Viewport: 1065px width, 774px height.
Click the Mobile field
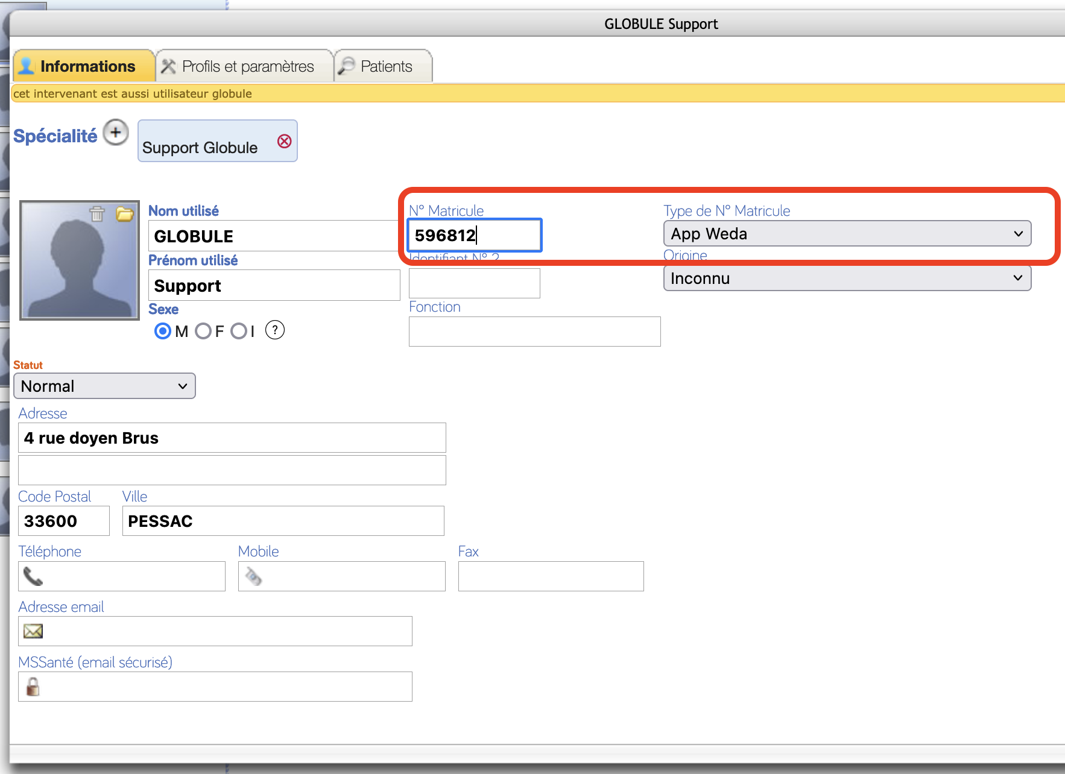pyautogui.click(x=342, y=576)
